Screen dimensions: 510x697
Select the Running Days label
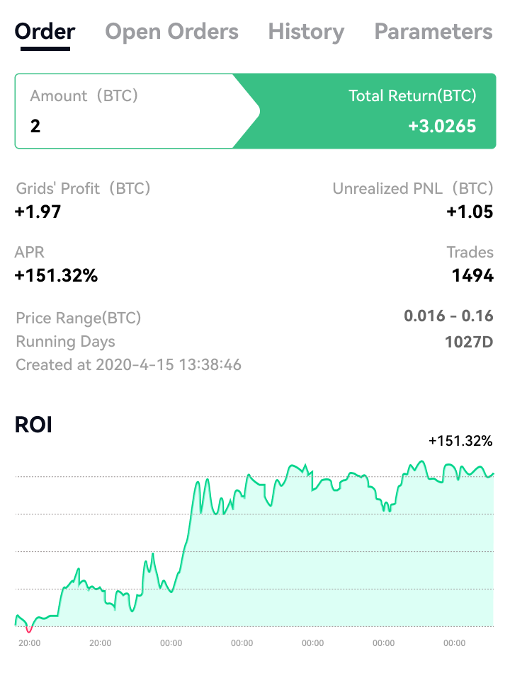coord(65,341)
